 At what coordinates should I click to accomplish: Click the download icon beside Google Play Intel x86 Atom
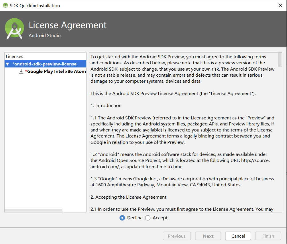21,71
